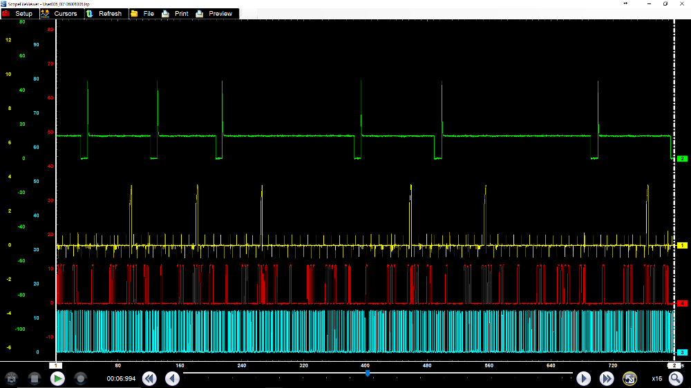This screenshot has height=388, width=691.
Task: Click the magnifying glass zoom icon
Action: (x=675, y=378)
